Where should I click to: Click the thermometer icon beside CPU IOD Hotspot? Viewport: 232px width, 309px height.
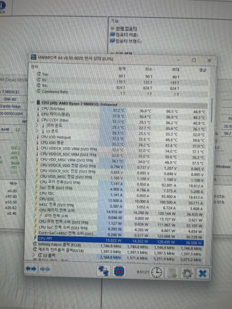pyautogui.click(x=38, y=137)
